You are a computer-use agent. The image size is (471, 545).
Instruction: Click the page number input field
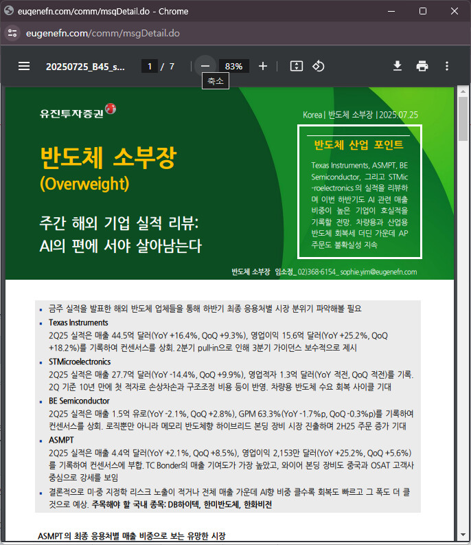150,66
